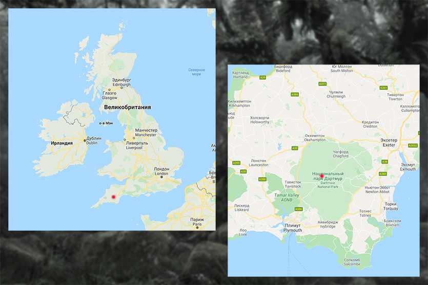This screenshot has height=285, width=428.
Task: Click the Великобритания country label
Action: (x=128, y=107)
